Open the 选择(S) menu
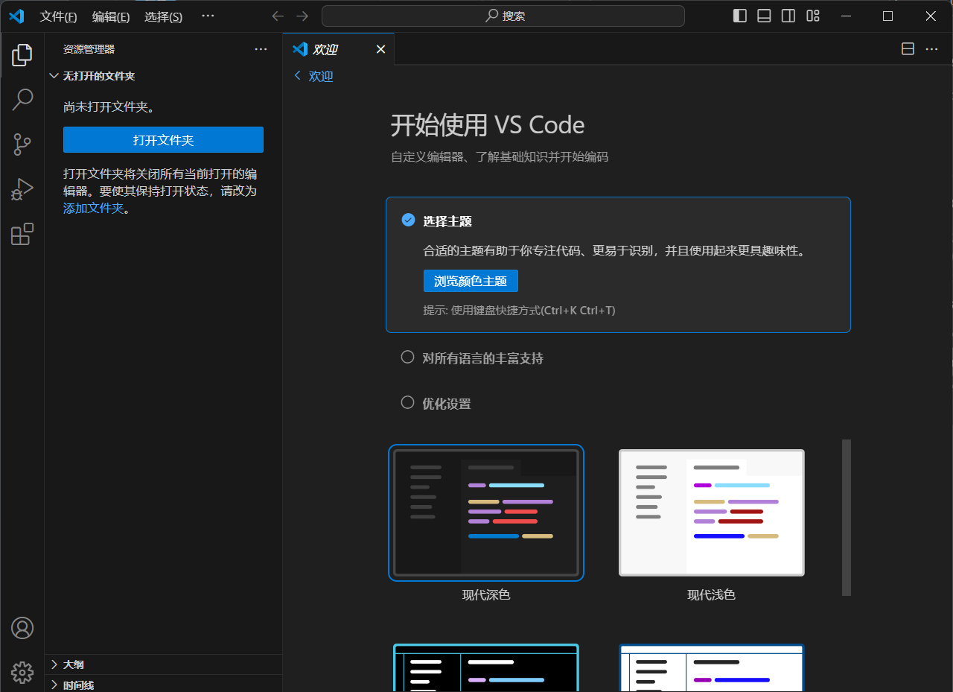 tap(163, 16)
